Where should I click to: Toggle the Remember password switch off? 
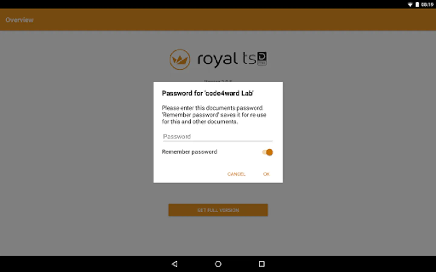tap(268, 152)
